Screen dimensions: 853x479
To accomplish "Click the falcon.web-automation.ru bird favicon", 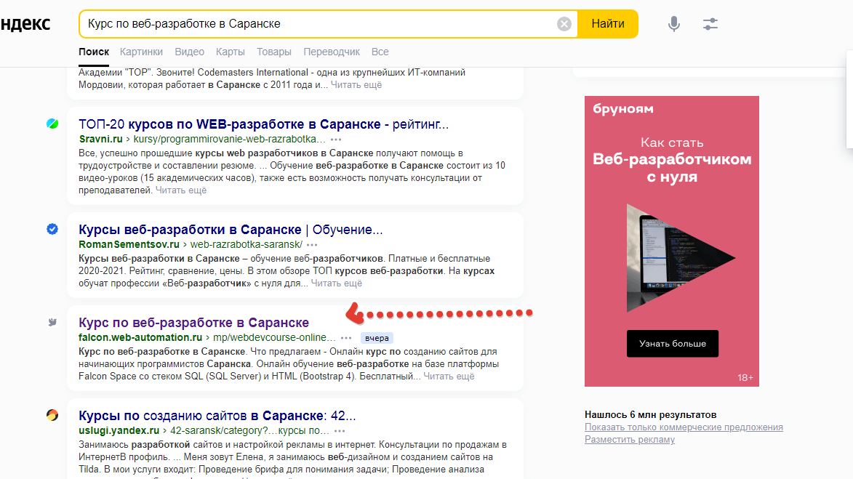I will click(x=52, y=322).
